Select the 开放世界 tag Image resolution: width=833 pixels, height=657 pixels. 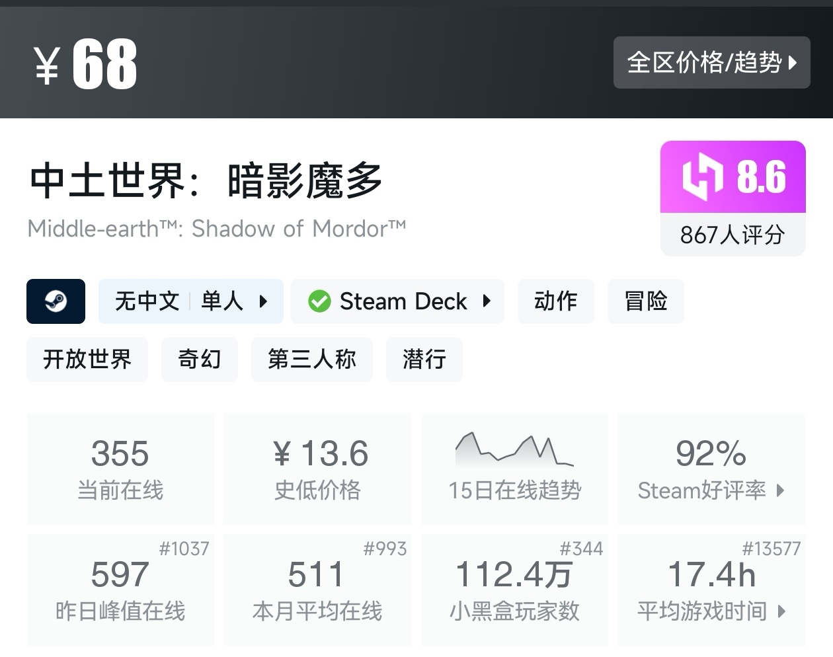(x=87, y=360)
